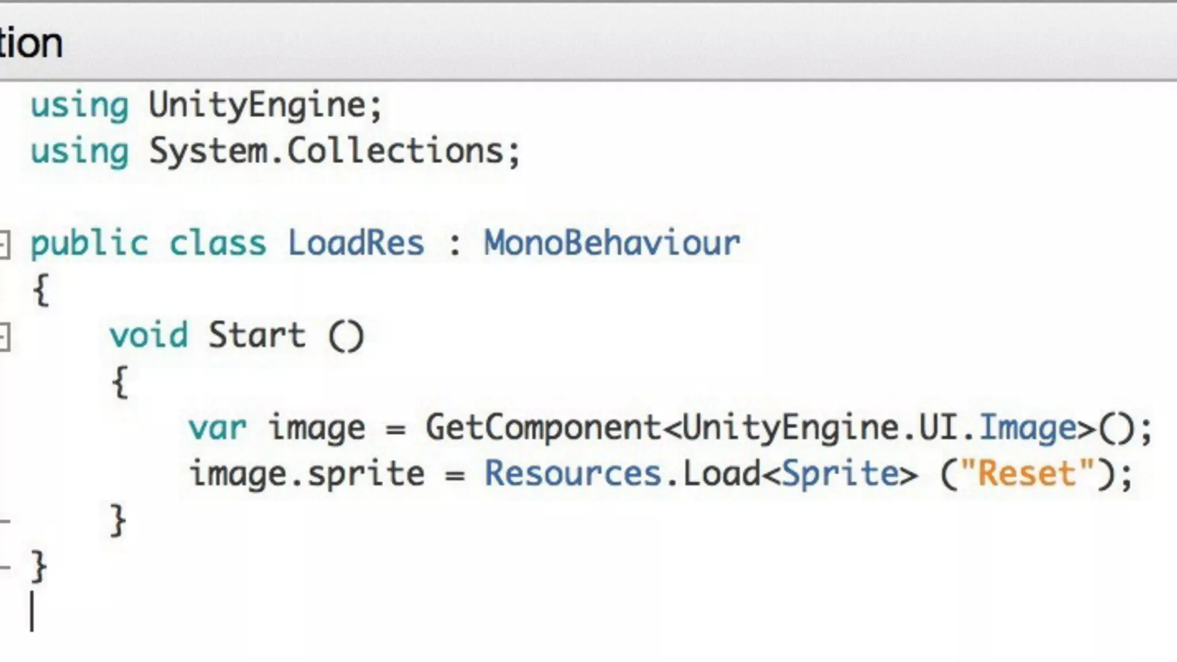The image size is (1177, 662).
Task: Click the closing brace of Start method
Action: click(x=118, y=520)
